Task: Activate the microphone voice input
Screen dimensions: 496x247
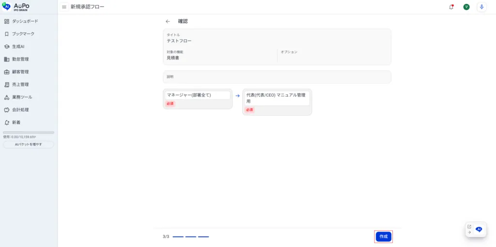Action: pos(481,7)
